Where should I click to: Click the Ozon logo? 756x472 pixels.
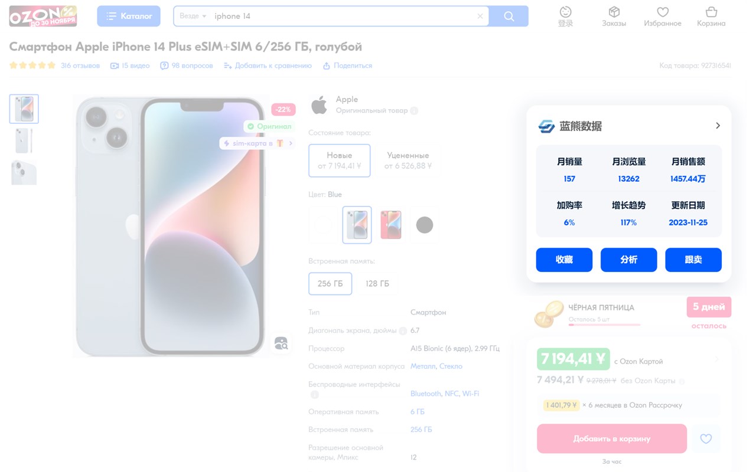point(43,16)
